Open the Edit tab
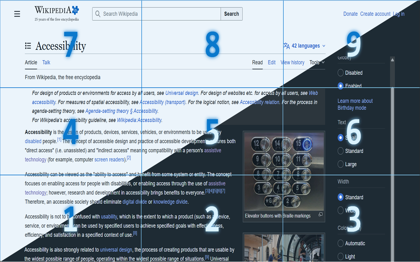The width and height of the screenshot is (420, 262). tap(272, 62)
